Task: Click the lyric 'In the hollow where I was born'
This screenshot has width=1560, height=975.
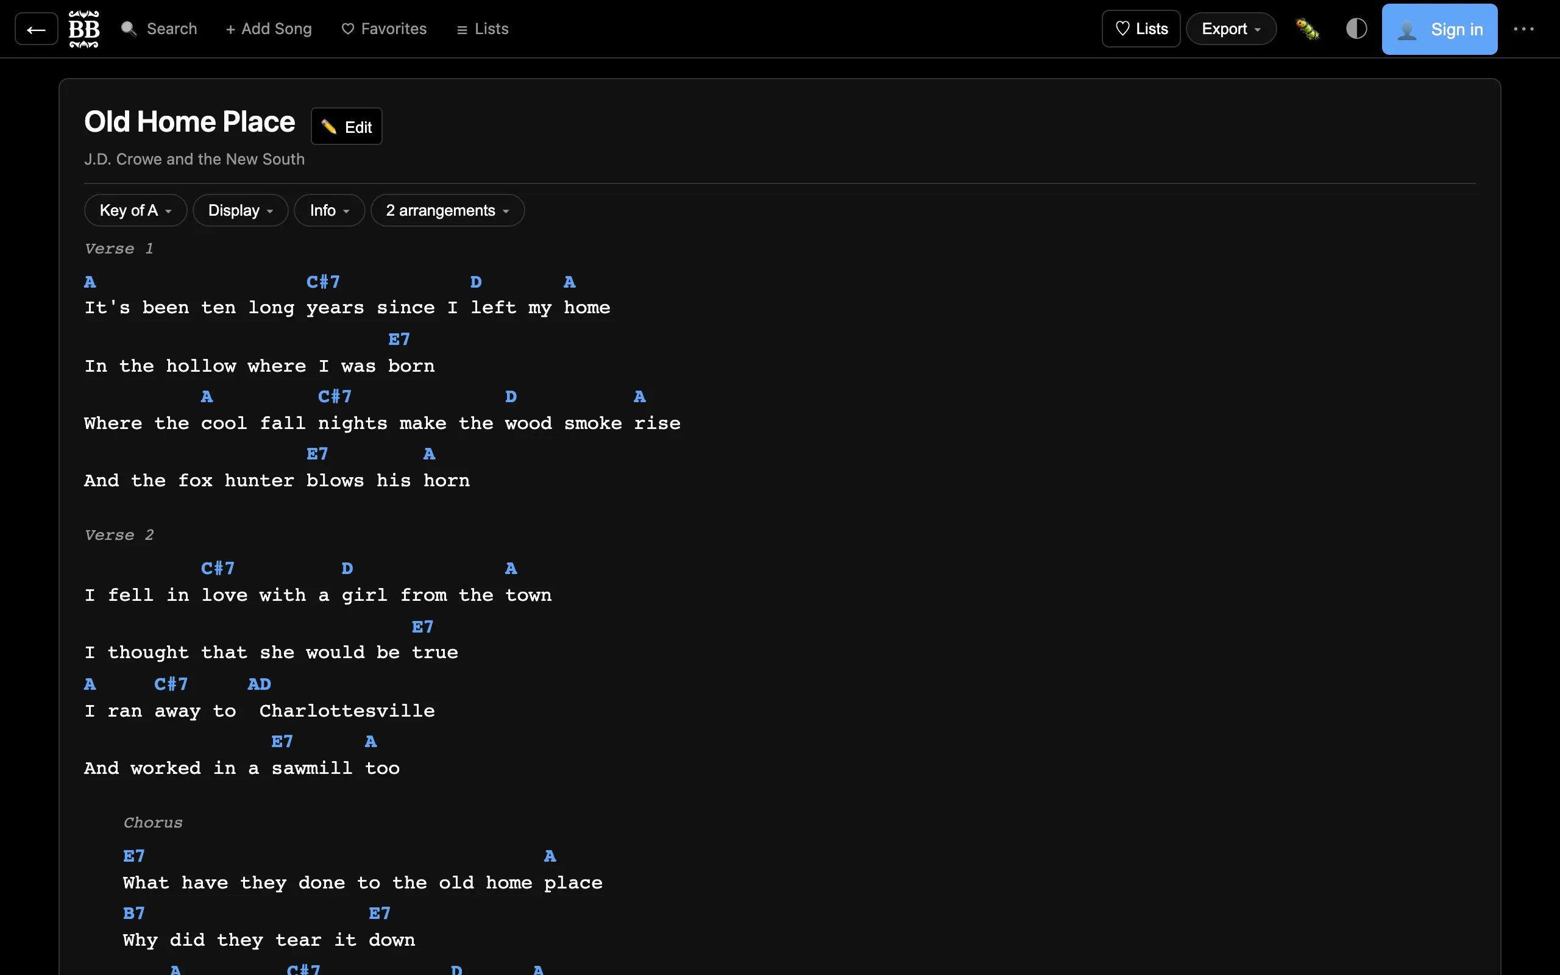Action: 259,366
